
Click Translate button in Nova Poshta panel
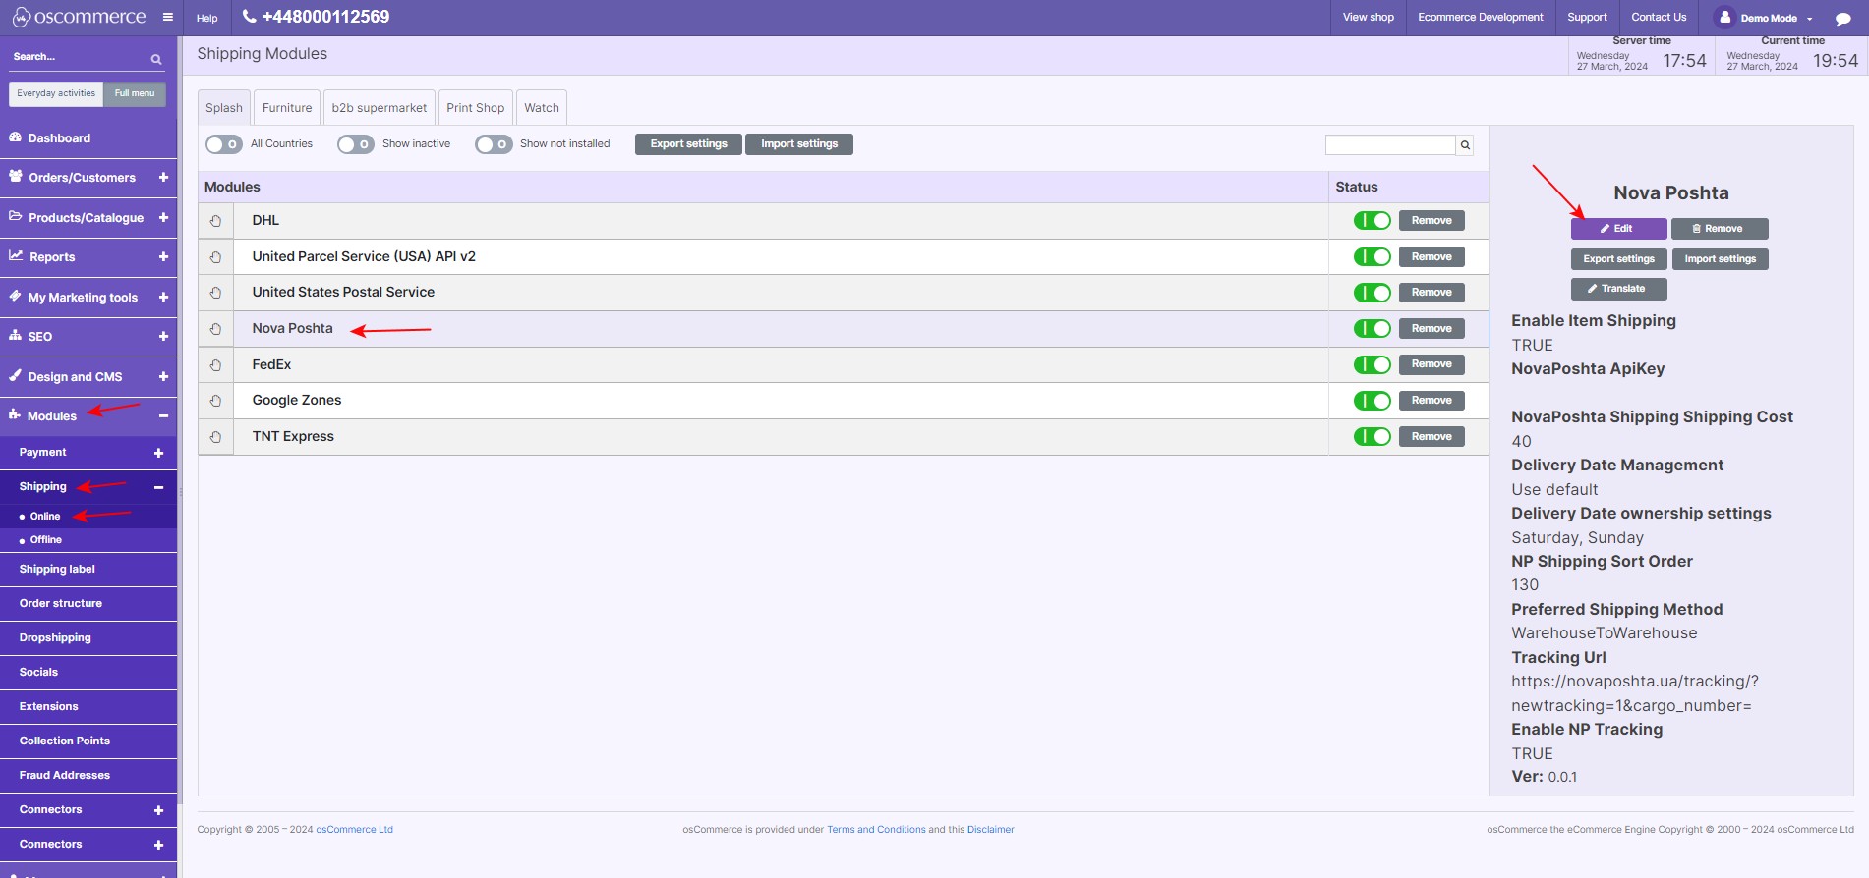click(1618, 289)
